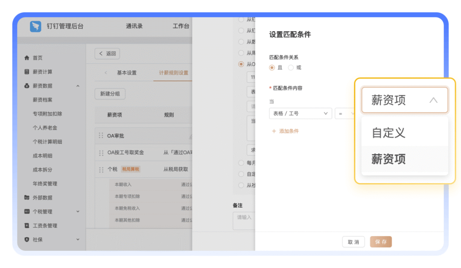This screenshot has width=461, height=268.
Task: Open the 表格 / 工号 dropdown
Action: (300, 114)
